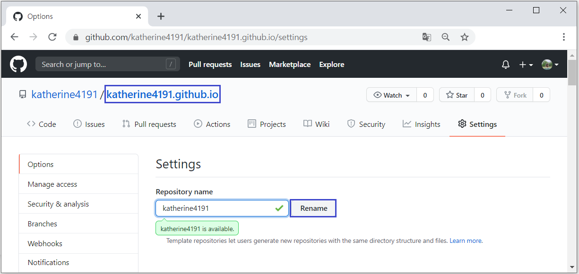This screenshot has width=579, height=274.
Task: Focus the Search or jump to field
Action: pyautogui.click(x=108, y=64)
